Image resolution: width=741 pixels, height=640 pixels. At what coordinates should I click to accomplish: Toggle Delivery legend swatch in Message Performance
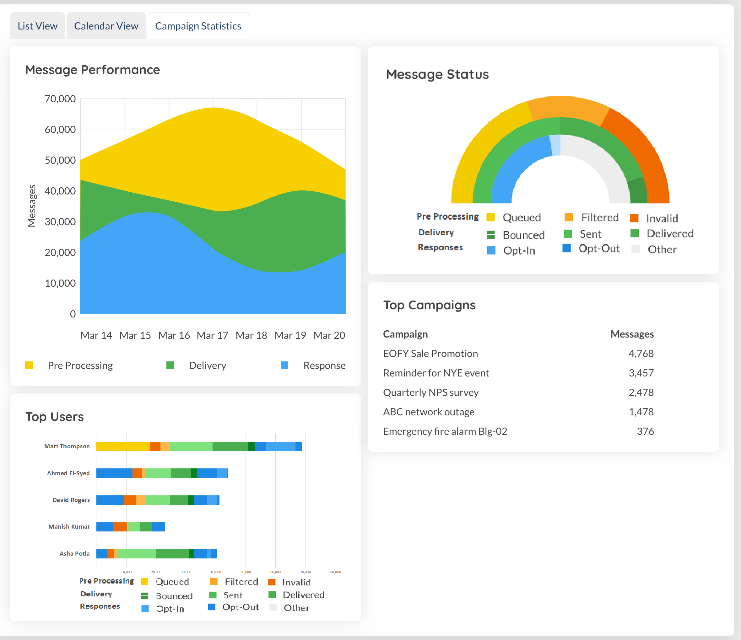pyautogui.click(x=170, y=365)
